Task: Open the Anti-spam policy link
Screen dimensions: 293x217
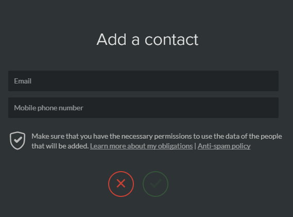Action: [x=224, y=146]
